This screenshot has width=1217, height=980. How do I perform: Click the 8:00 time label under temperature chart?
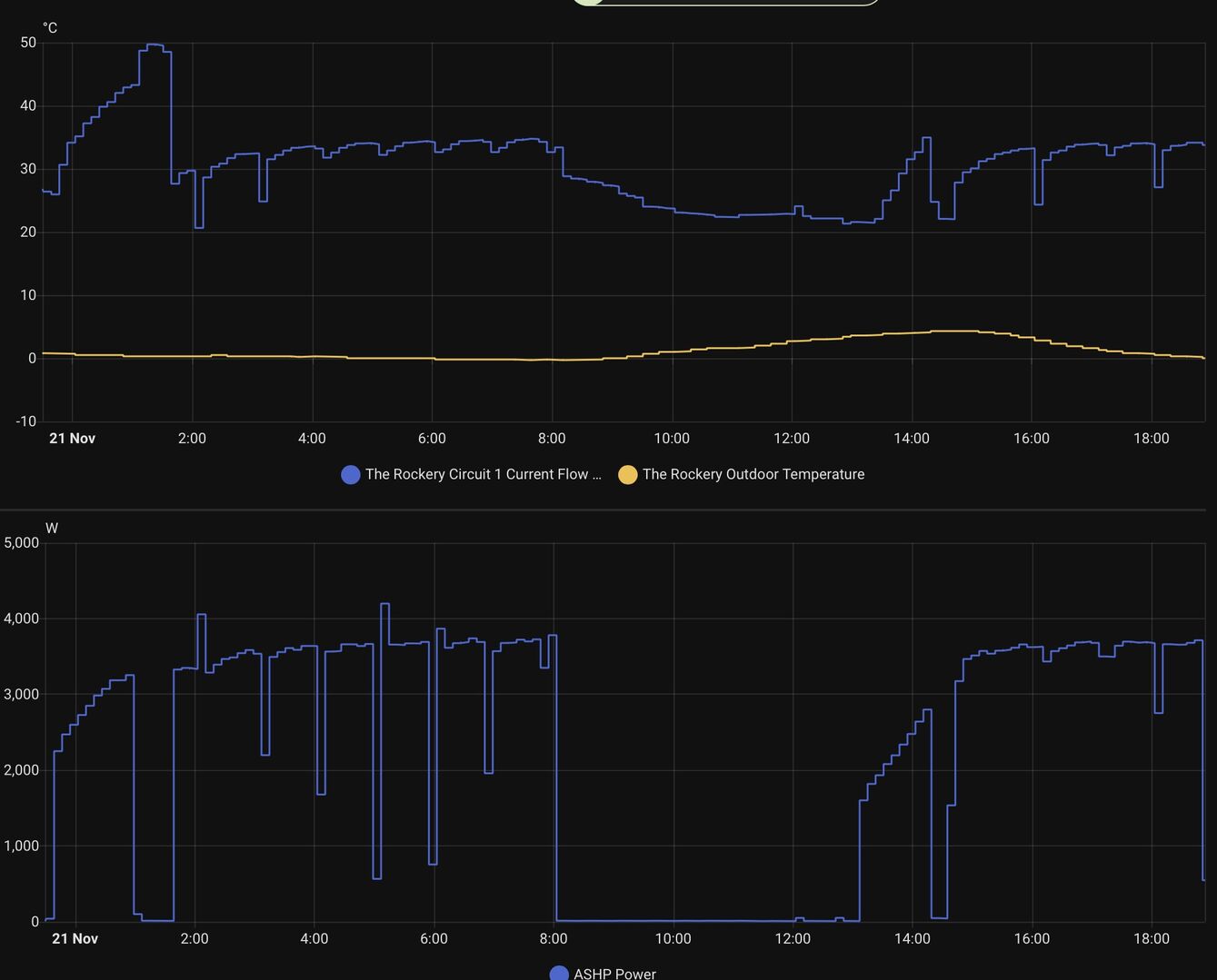552,438
